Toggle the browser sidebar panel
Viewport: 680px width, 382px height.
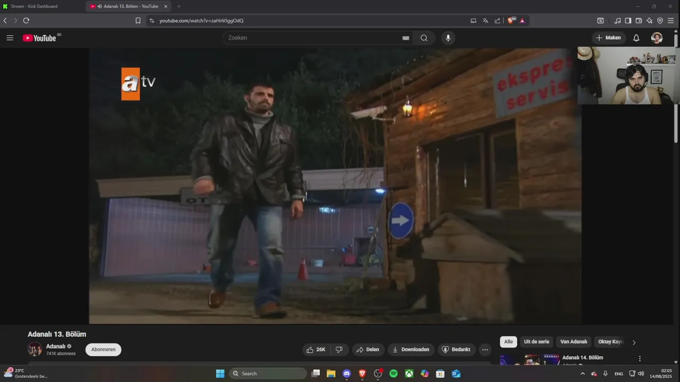point(628,21)
